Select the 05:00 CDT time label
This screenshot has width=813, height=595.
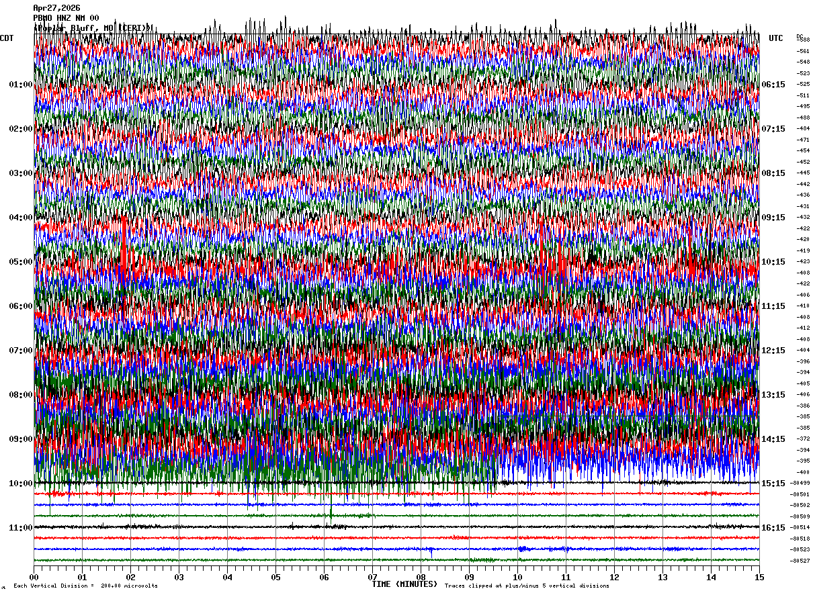[21, 262]
